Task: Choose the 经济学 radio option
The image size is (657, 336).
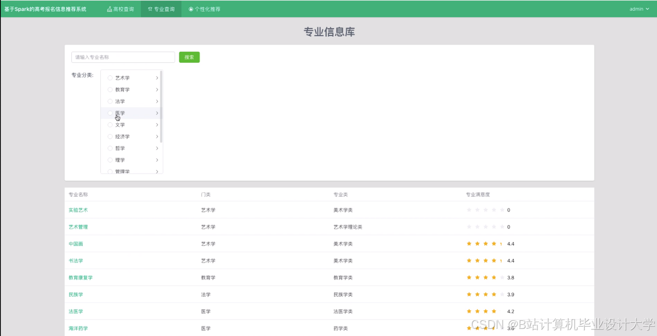Action: click(x=110, y=136)
